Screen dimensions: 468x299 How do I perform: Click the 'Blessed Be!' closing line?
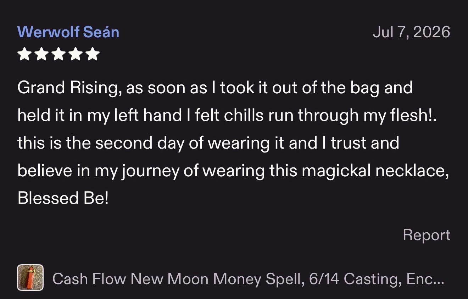(x=63, y=198)
